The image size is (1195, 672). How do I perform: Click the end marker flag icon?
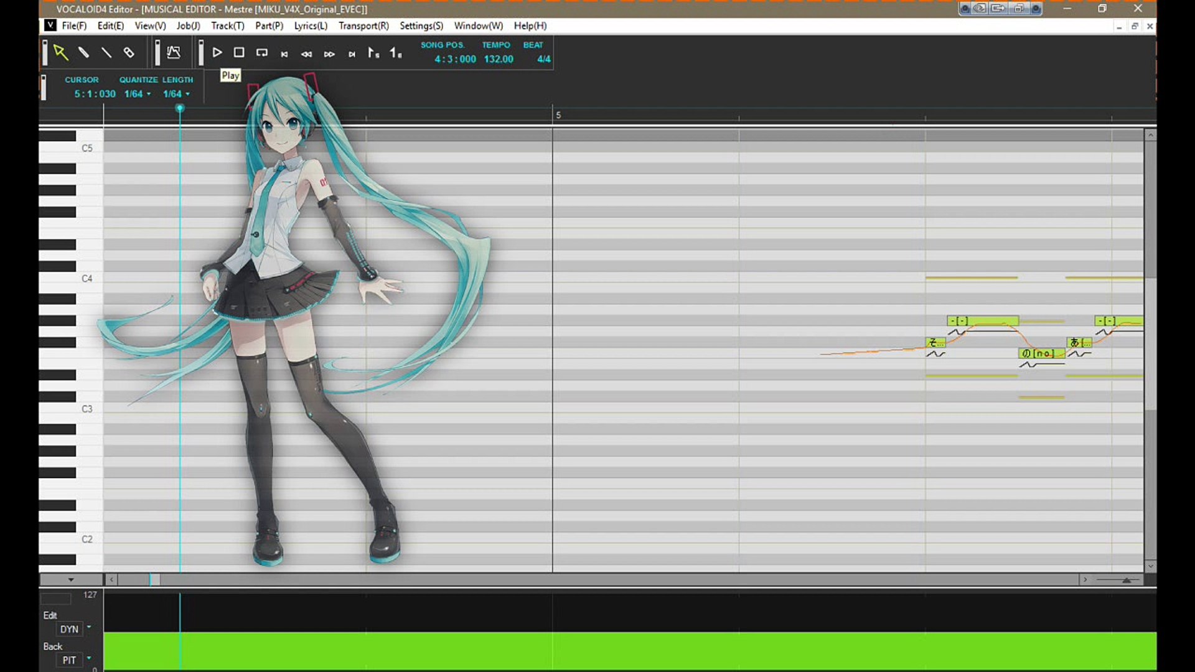[x=396, y=53]
